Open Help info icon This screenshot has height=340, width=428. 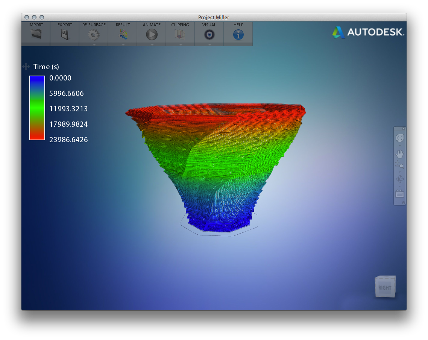point(238,35)
